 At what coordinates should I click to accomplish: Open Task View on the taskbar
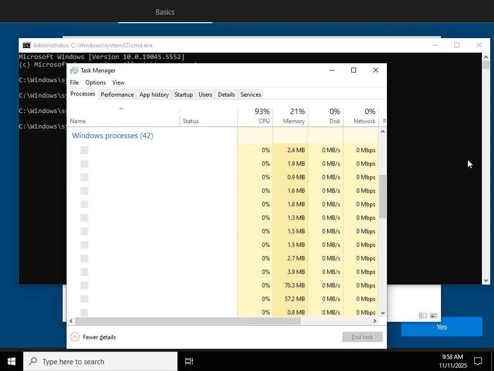pyautogui.click(x=189, y=361)
